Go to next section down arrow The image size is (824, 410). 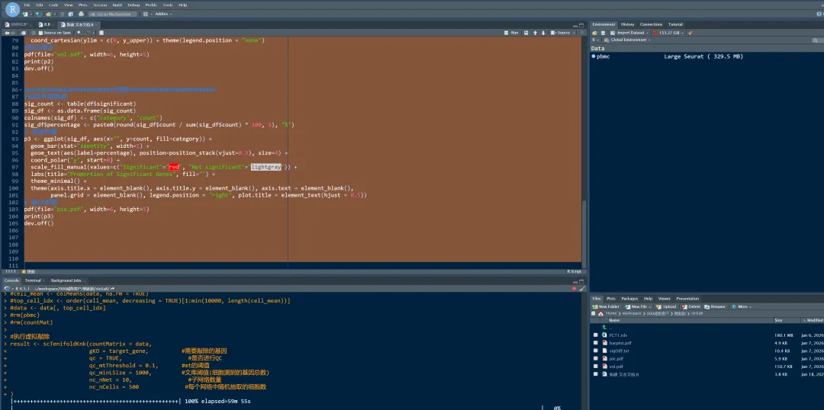pos(543,33)
